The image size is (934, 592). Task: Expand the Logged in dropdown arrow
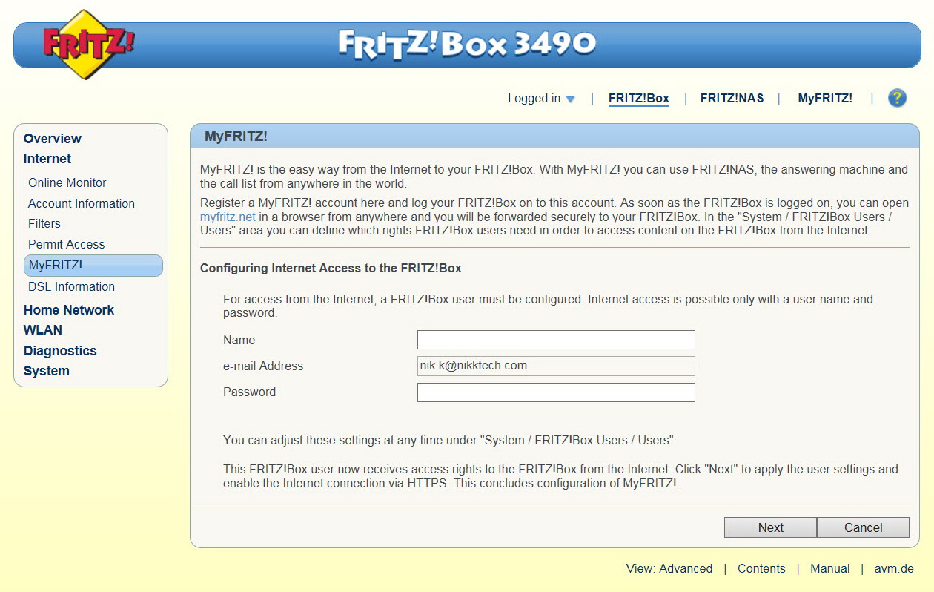(x=570, y=99)
